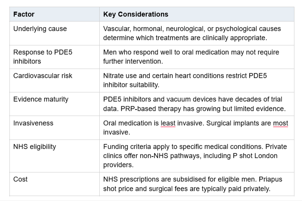Click the 'Priapus shot price' sentence
The height and width of the screenshot is (201, 302).
click(x=192, y=184)
